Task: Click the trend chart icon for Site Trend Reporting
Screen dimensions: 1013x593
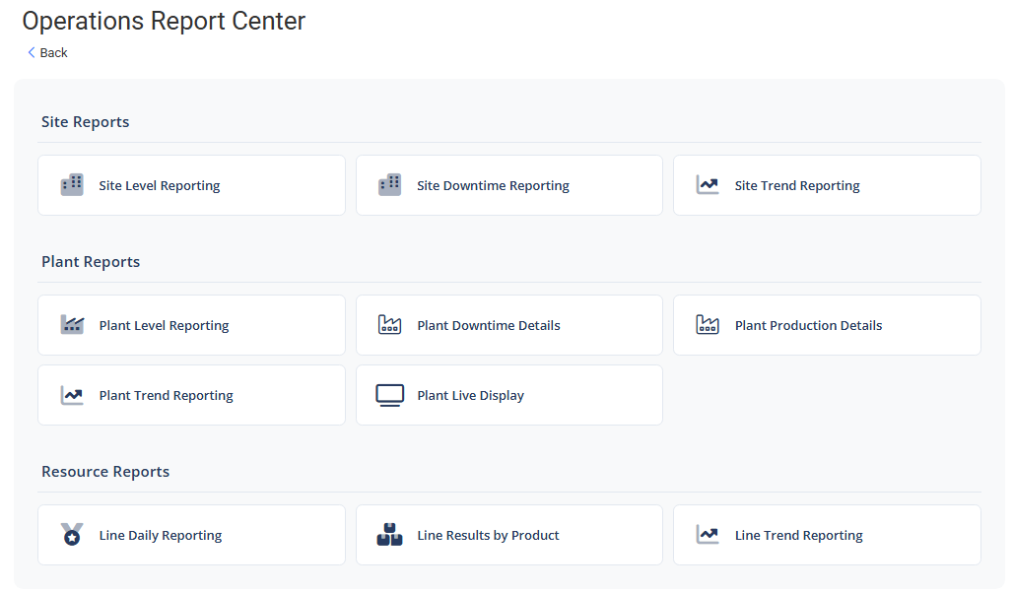Action: [708, 185]
